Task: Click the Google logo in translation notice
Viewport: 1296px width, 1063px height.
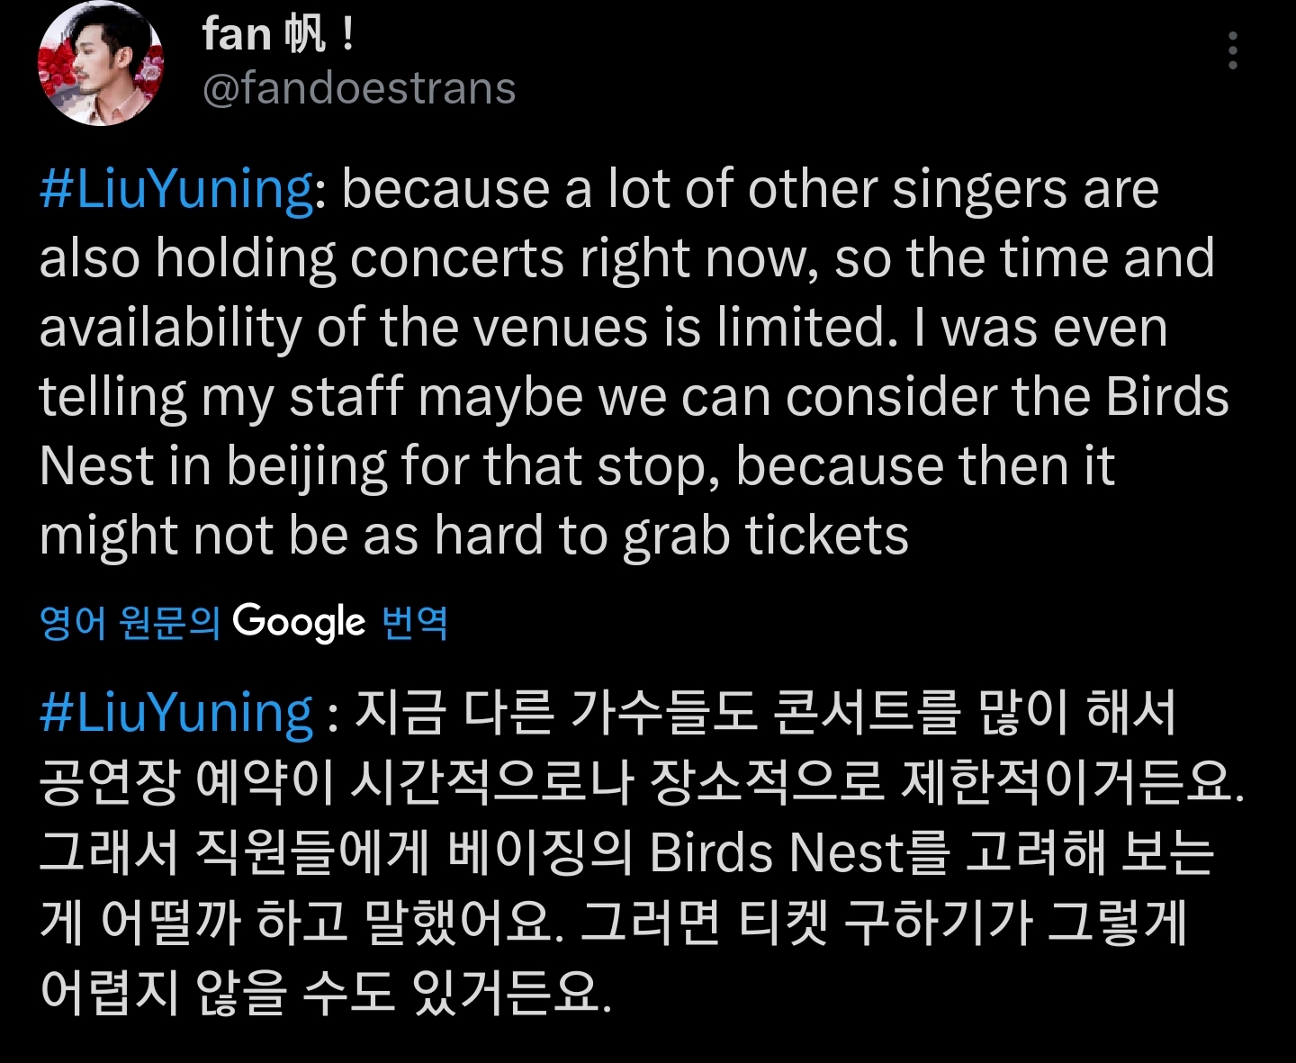Action: tap(299, 622)
